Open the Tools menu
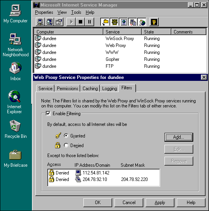 pyautogui.click(x=76, y=12)
